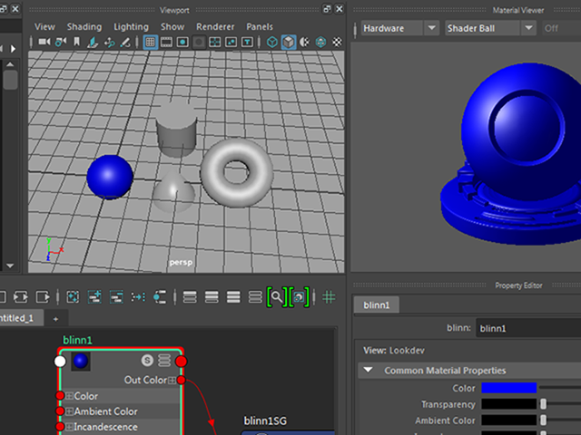581x435 pixels.
Task: Click the Output Connections icon
Action: click(x=43, y=297)
